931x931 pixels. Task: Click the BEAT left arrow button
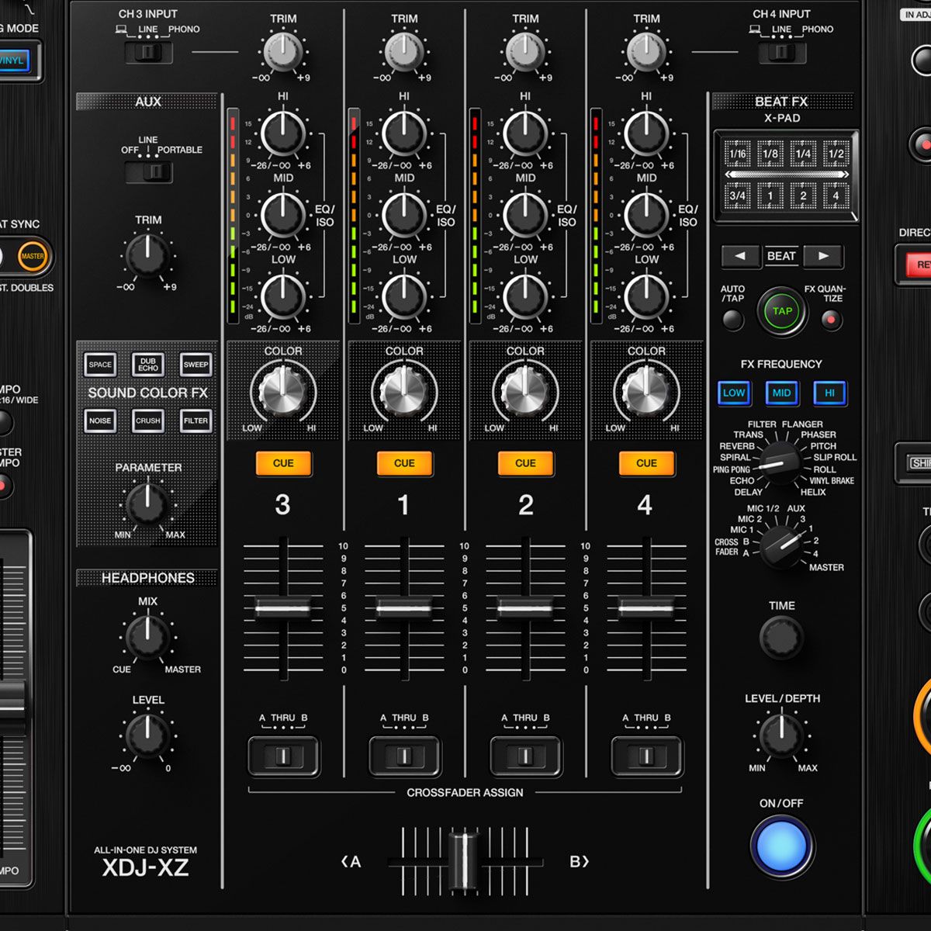[x=740, y=256]
